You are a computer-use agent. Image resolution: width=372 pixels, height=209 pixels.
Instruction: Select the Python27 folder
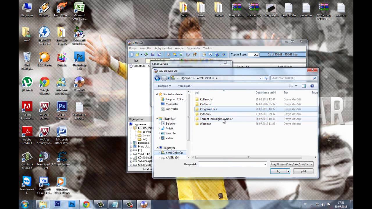[x=205, y=114]
